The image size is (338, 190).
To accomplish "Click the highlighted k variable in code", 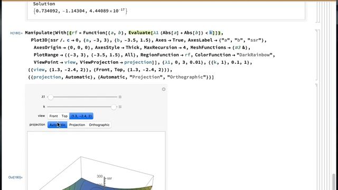I will pyautogui.click(x=211, y=33).
